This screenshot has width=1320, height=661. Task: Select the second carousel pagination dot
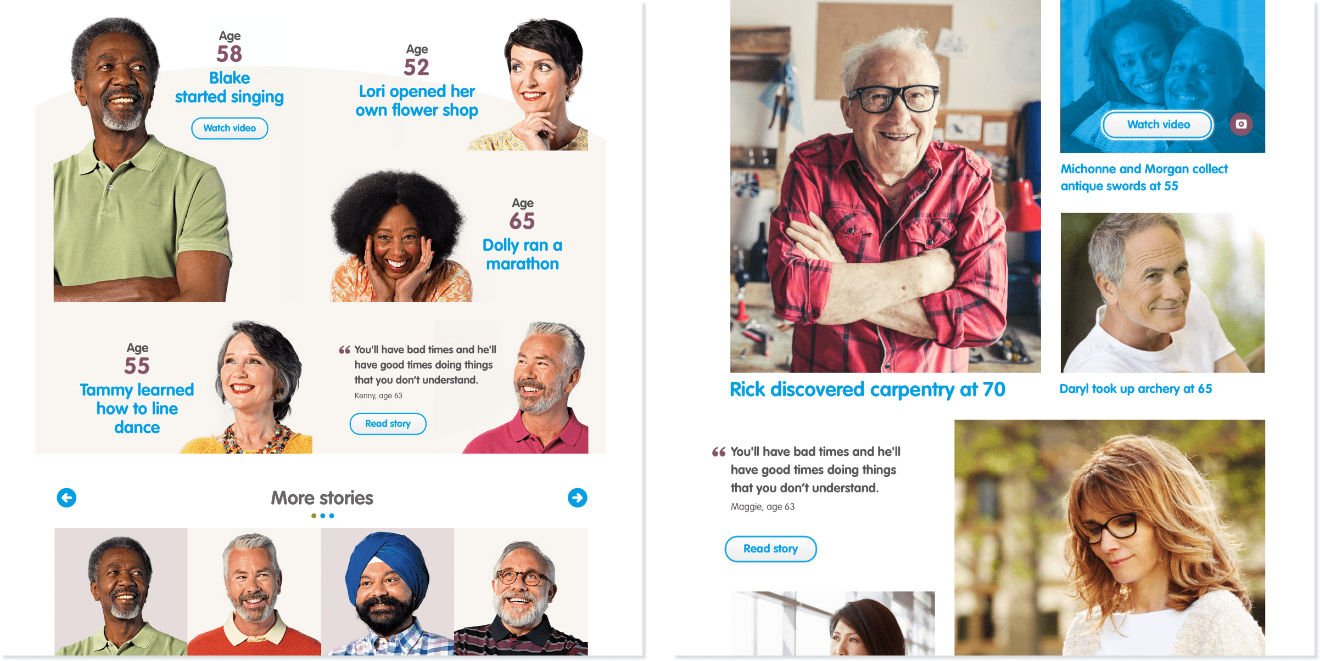[323, 516]
